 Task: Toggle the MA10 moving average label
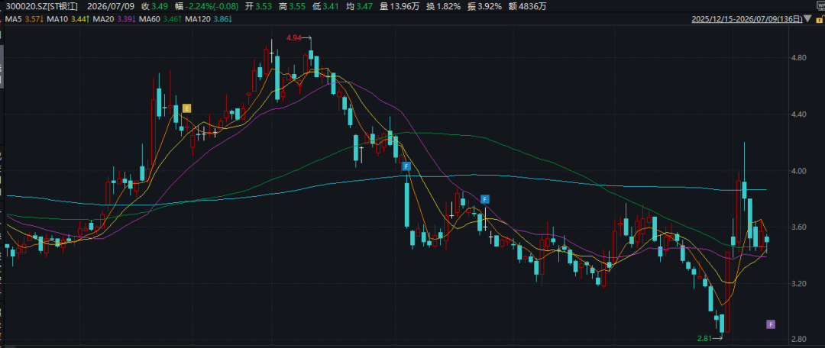pyautogui.click(x=54, y=19)
